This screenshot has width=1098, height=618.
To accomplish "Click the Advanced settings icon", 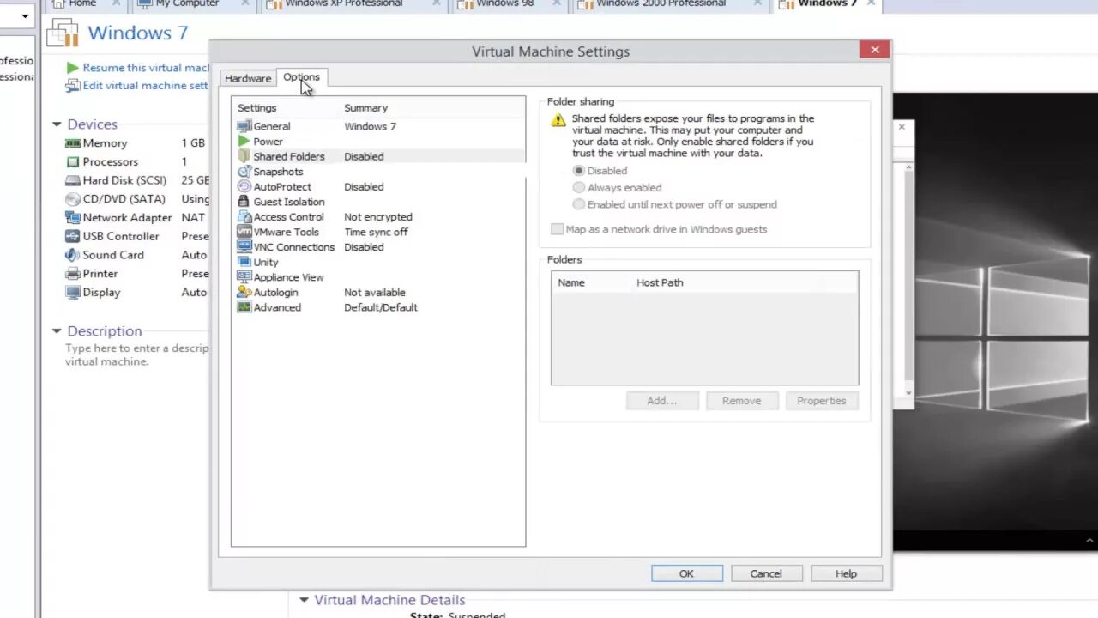I will (x=244, y=307).
